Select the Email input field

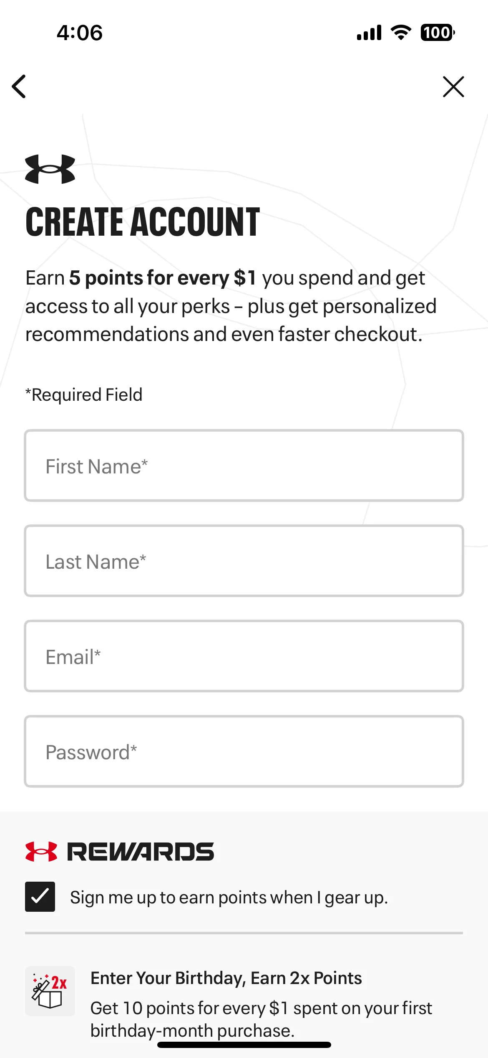(244, 656)
